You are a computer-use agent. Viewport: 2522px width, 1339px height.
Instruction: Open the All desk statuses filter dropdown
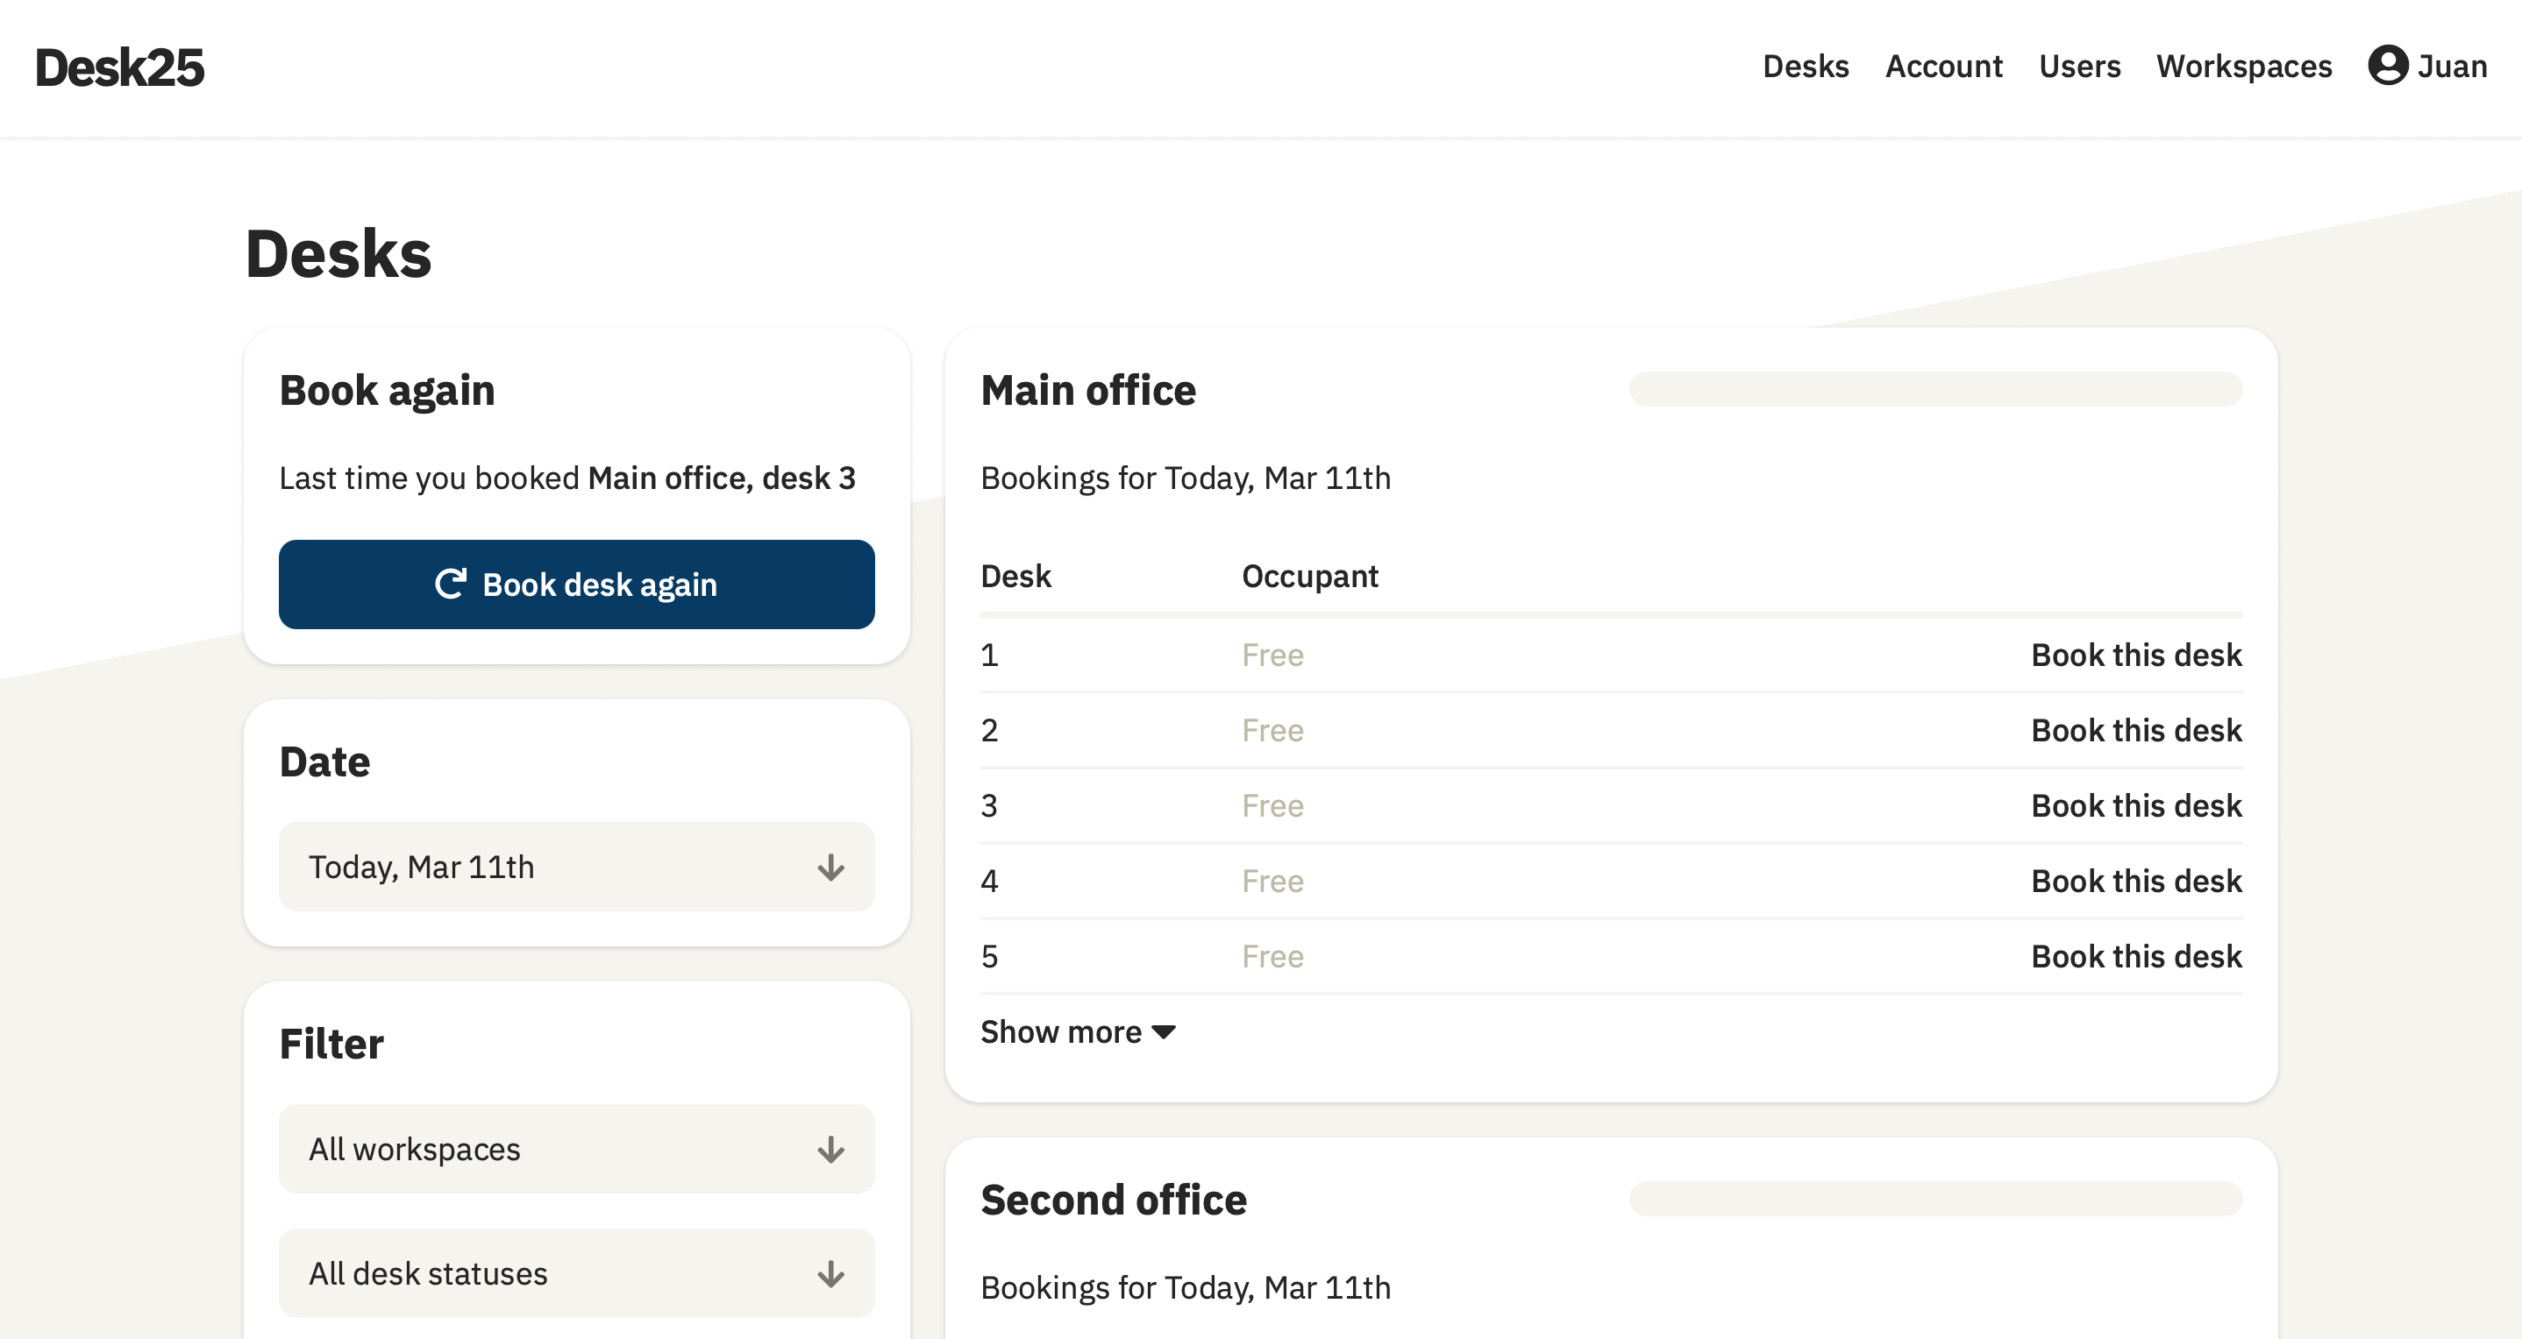575,1272
